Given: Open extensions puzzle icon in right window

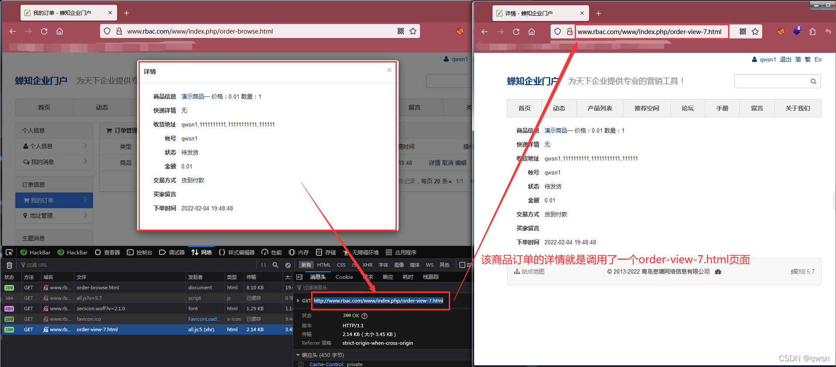Looking at the screenshot, I should point(812,31).
